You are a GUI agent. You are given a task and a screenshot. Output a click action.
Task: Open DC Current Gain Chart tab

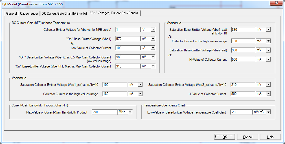[x=64, y=14]
